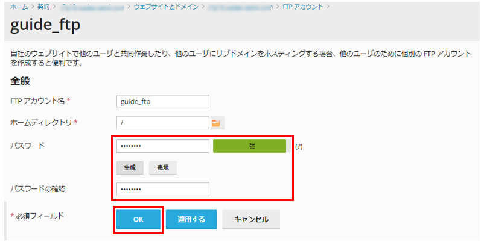
Task: Open the home directory folder browser icon
Action: pos(217,123)
